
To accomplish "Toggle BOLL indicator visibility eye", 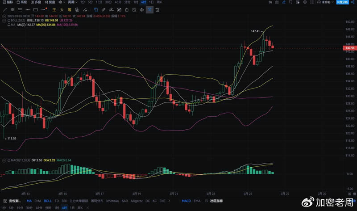I will click(x=10, y=20).
